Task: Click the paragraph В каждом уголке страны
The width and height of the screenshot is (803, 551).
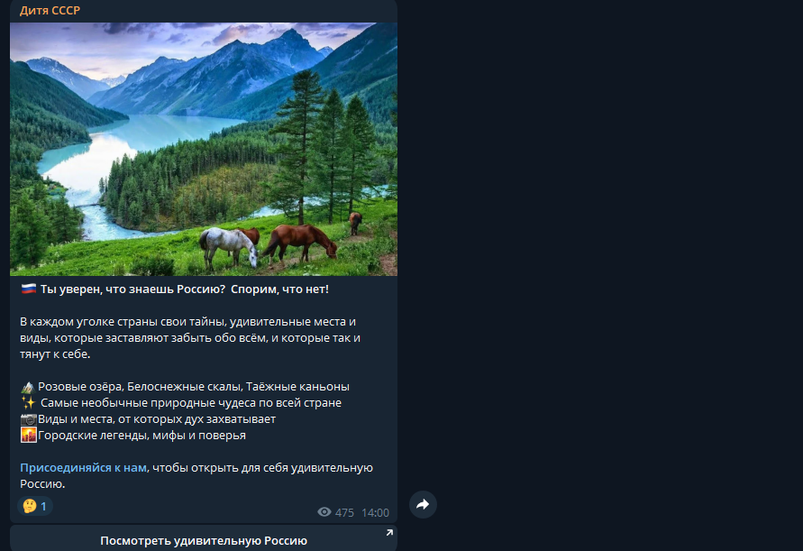Action: pos(190,338)
